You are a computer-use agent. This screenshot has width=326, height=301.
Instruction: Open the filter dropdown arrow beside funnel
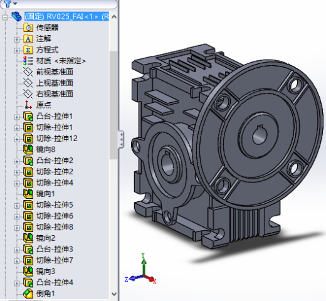pyautogui.click(x=14, y=4)
